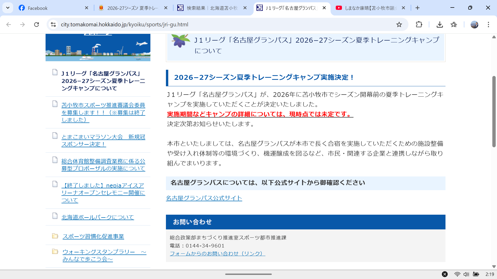Image resolution: width=497 pixels, height=279 pixels.
Task: Open the Chrome profile avatar
Action: click(474, 25)
